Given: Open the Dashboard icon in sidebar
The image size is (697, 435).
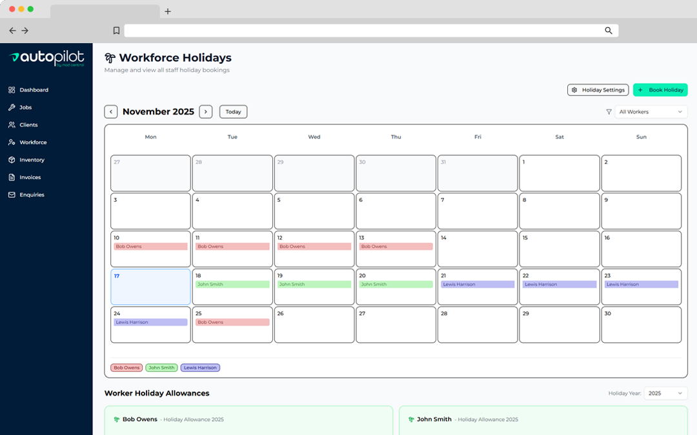Looking at the screenshot, I should click(x=10, y=90).
